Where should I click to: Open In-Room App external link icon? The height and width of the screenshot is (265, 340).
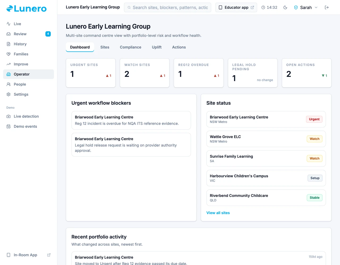[49, 255]
